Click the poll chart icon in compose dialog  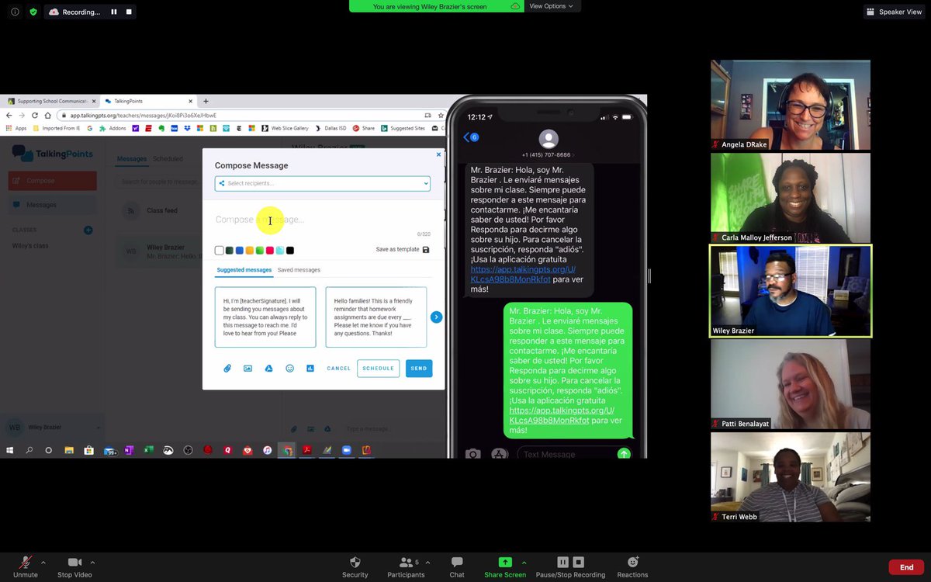coord(310,368)
